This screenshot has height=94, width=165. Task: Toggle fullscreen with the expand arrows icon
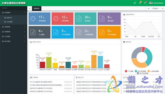pyautogui.click(x=162, y=8)
